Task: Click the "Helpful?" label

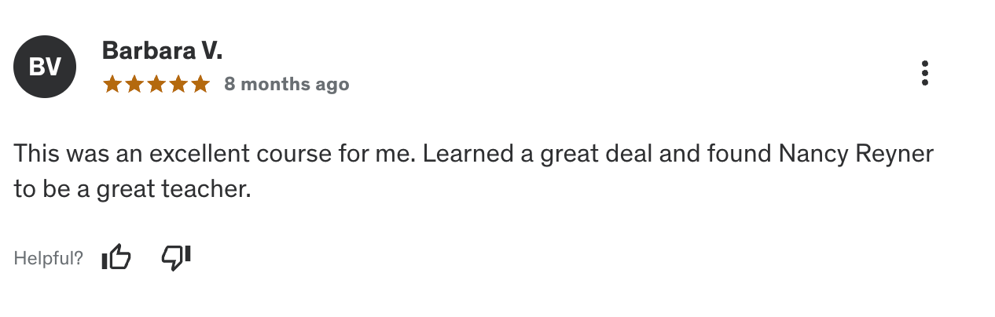Action: pos(49,258)
